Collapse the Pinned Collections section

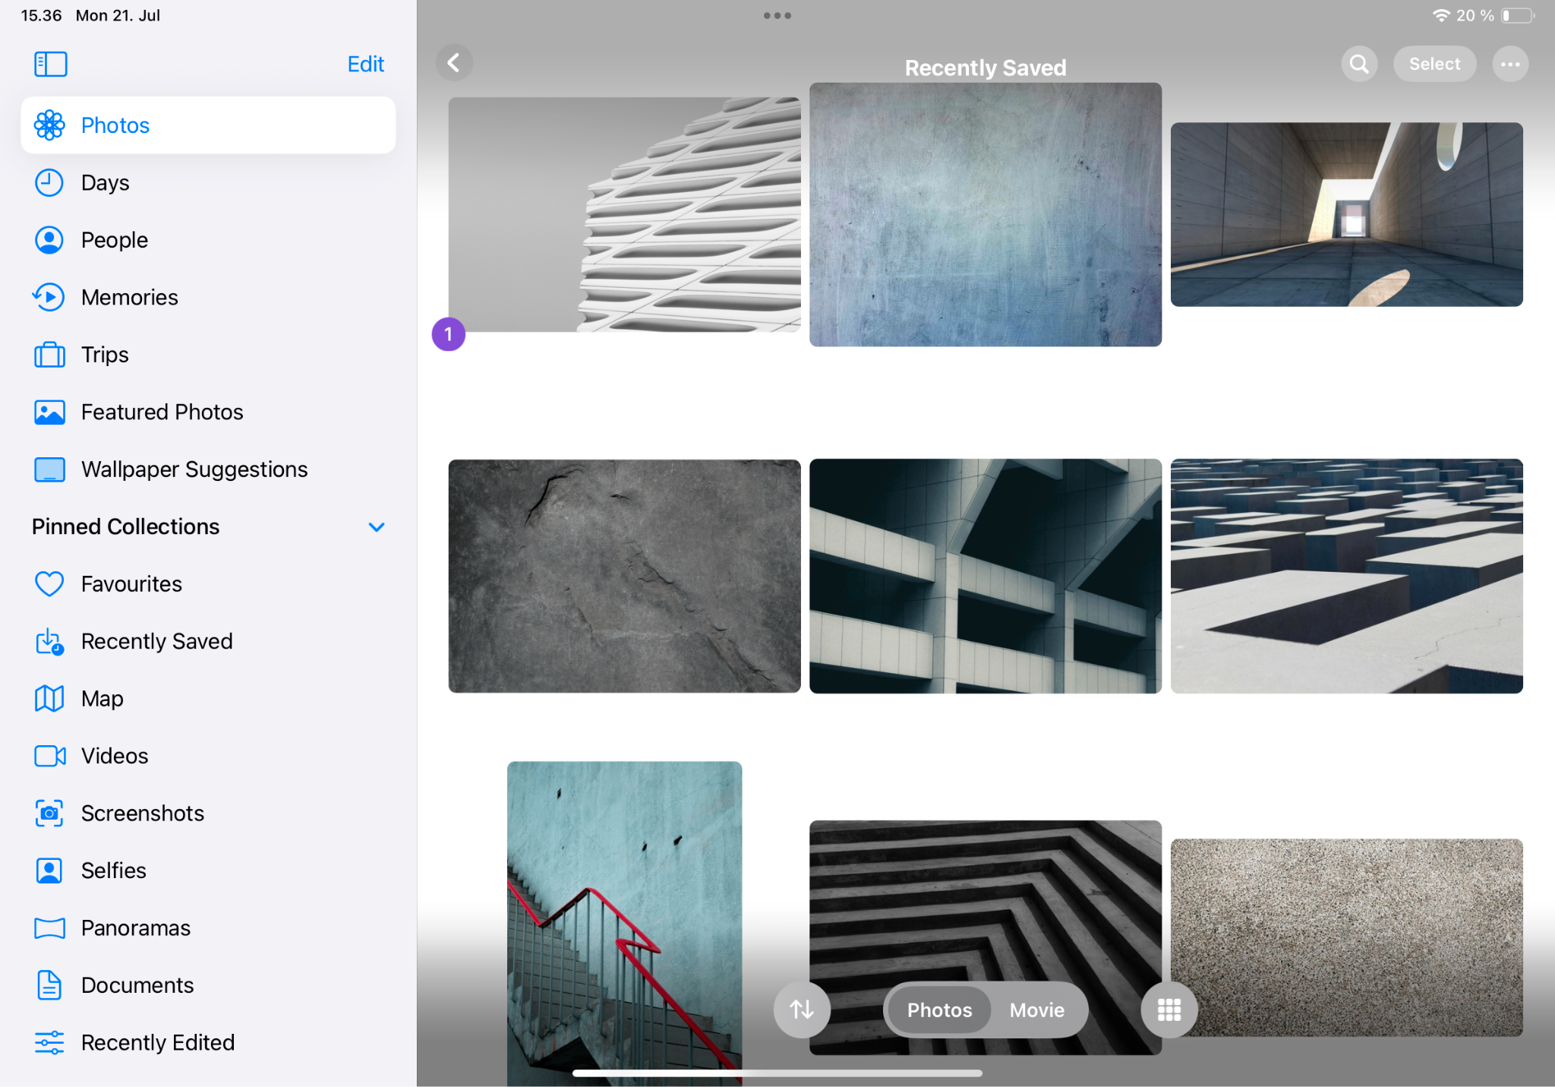pyautogui.click(x=377, y=527)
